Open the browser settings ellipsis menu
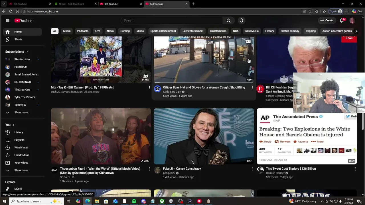 tap(347, 11)
